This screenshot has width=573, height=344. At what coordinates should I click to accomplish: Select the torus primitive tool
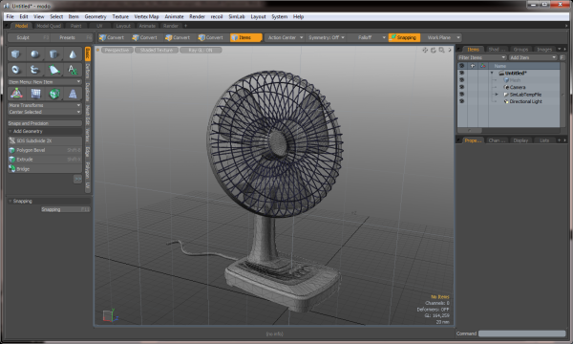pyautogui.click(x=15, y=70)
